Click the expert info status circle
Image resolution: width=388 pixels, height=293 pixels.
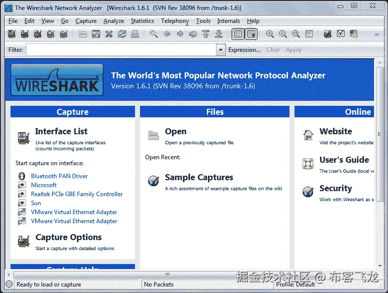pos(9,285)
